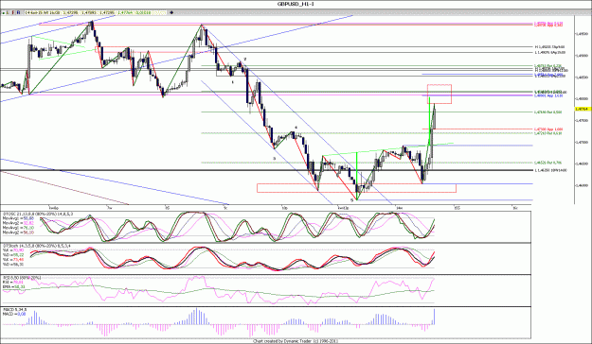The image size is (592, 344).
Task: Click the Chart created by Dynamic Trader footer
Action: (x=296, y=341)
